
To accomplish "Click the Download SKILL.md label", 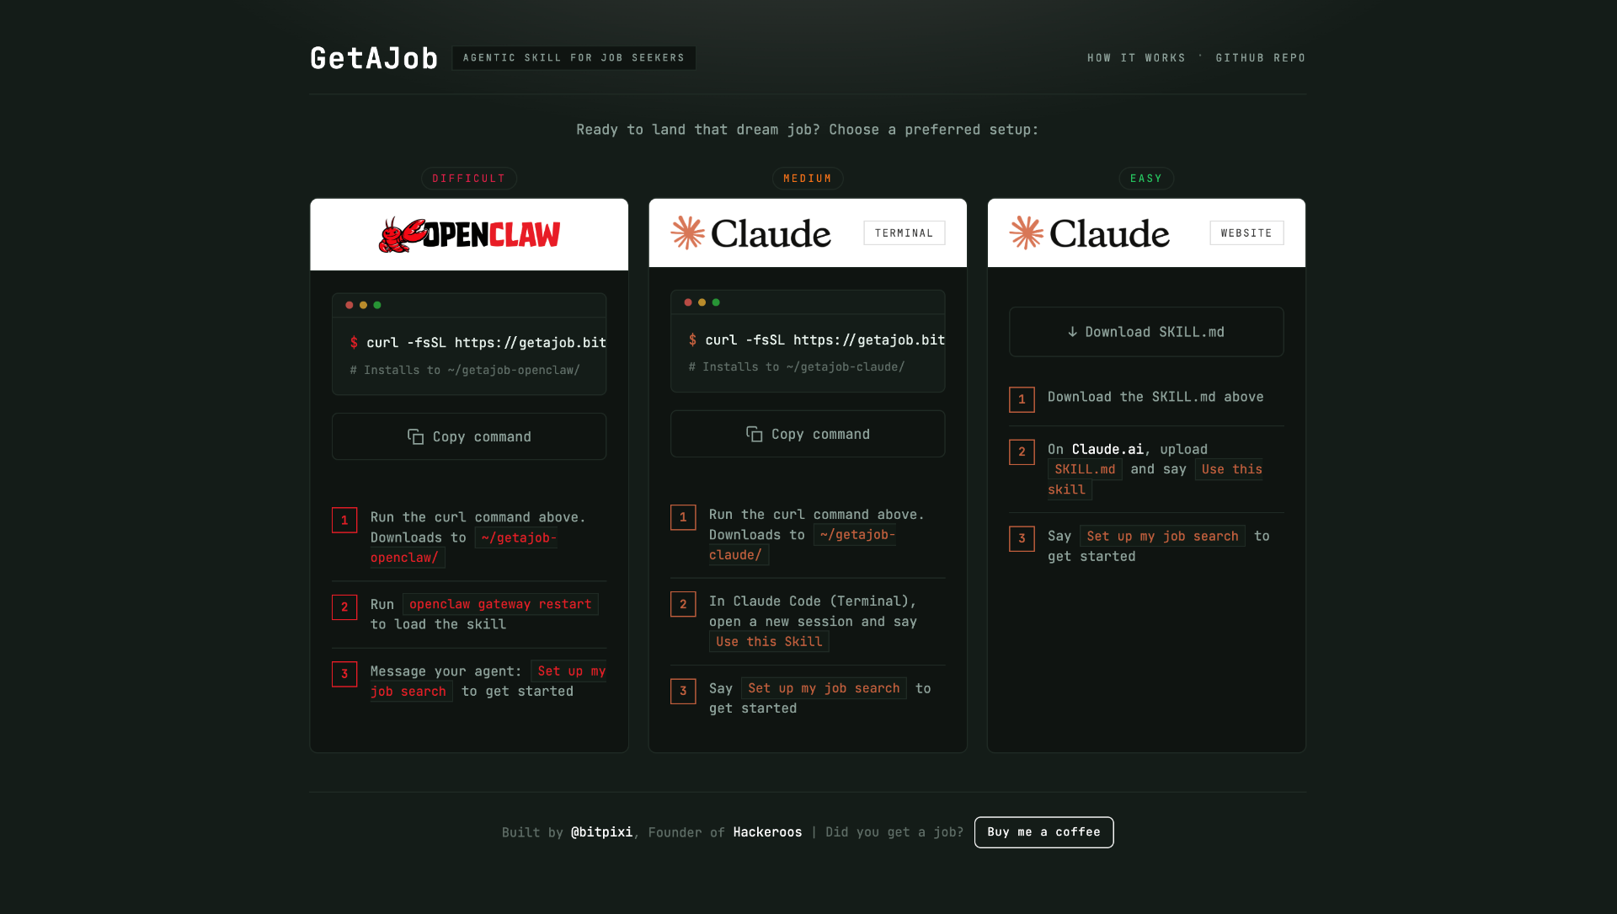I will pos(1155,332).
